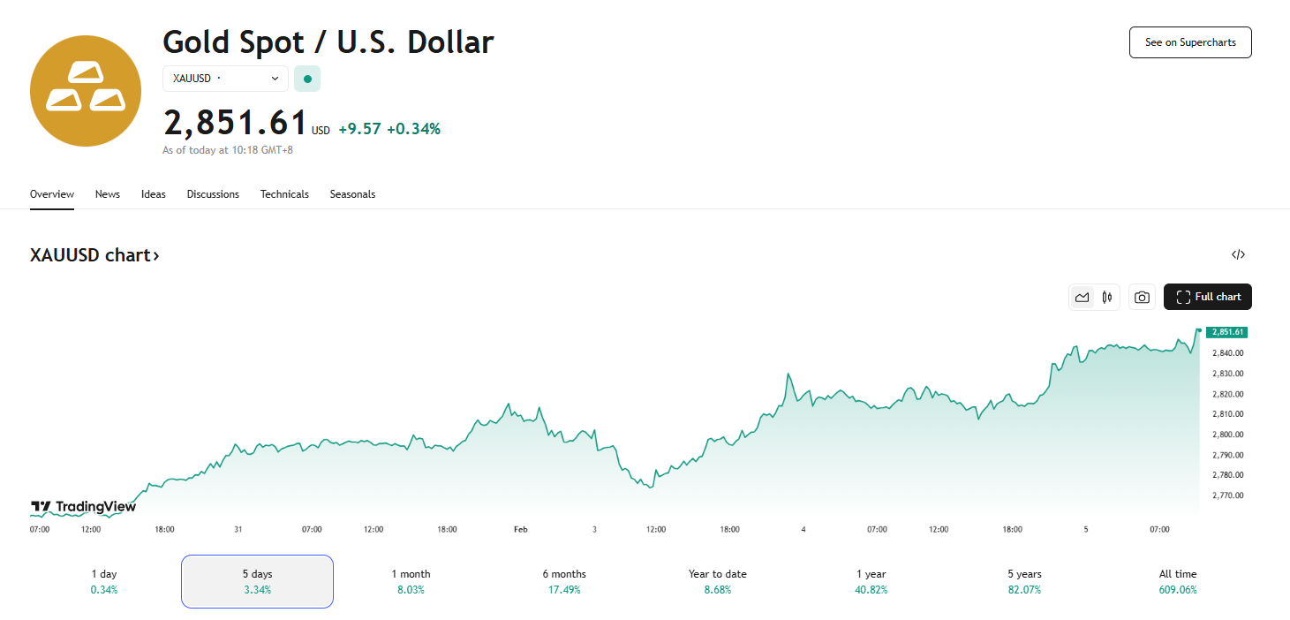
Task: Open the News tab
Action: [x=107, y=194]
